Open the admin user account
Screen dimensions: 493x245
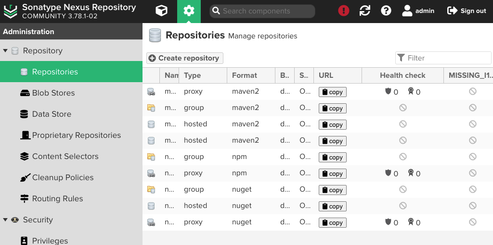(418, 11)
